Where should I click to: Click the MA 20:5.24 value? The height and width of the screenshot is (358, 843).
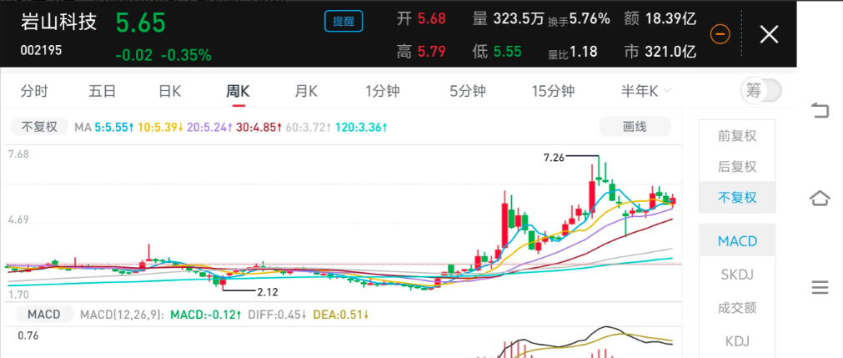click(x=209, y=128)
